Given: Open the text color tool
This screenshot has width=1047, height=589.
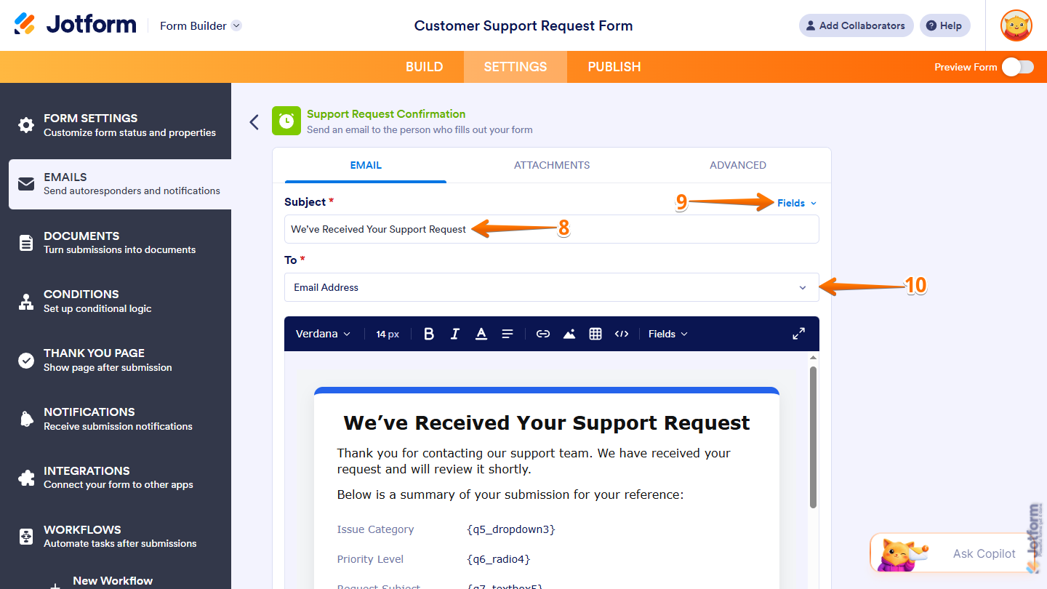Looking at the screenshot, I should point(481,334).
